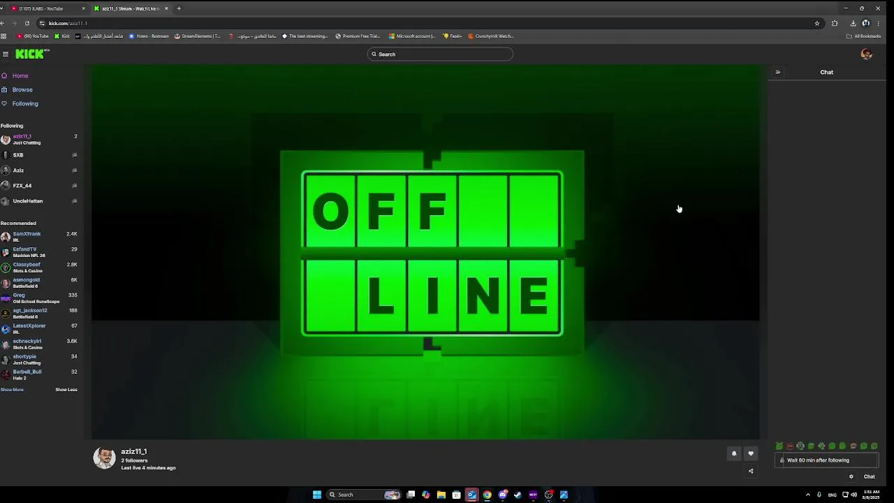
Task: Open browser extensions puzzle icon
Action: (x=835, y=23)
